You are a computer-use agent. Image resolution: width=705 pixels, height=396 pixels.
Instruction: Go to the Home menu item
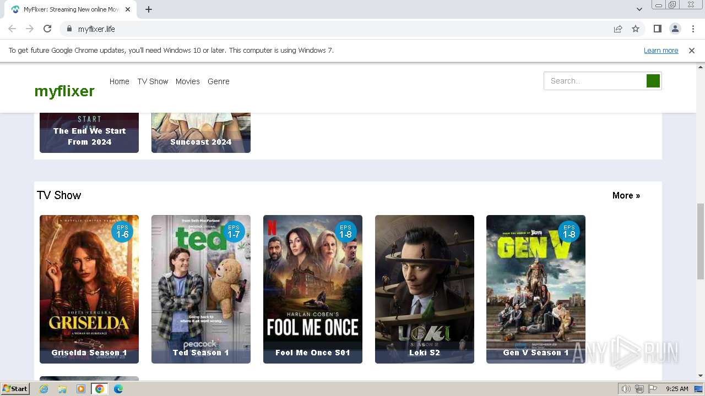[x=119, y=81]
